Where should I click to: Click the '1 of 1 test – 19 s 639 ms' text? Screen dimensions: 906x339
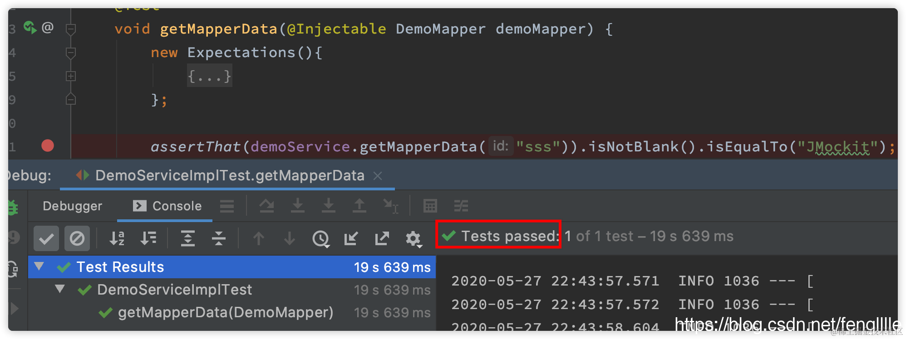[649, 236]
